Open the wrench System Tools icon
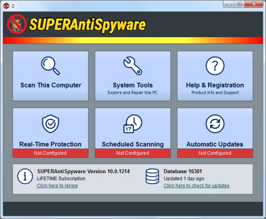This screenshot has width=266, height=219. click(133, 65)
